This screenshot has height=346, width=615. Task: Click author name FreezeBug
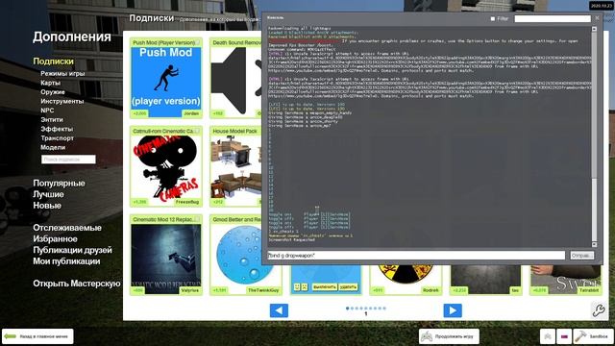(x=187, y=202)
